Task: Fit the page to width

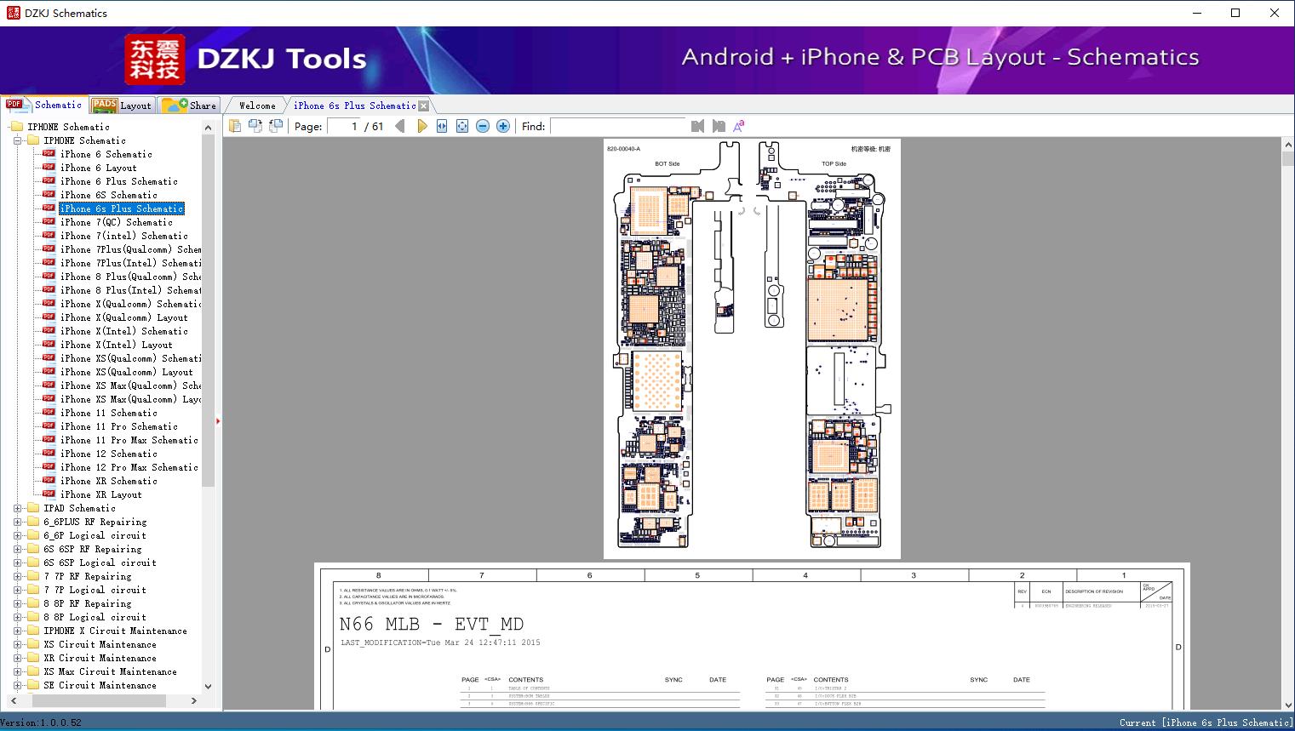Action: (442, 126)
